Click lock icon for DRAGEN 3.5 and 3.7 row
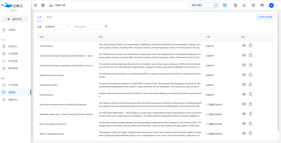Image resolution: width=281 pixels, height=143 pixels. click(x=251, y=65)
